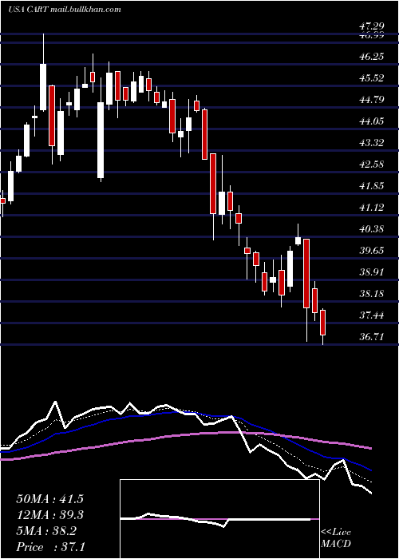The height and width of the screenshot is (559, 399).
Task: Click the <<Live MACD label
Action: click(336, 538)
